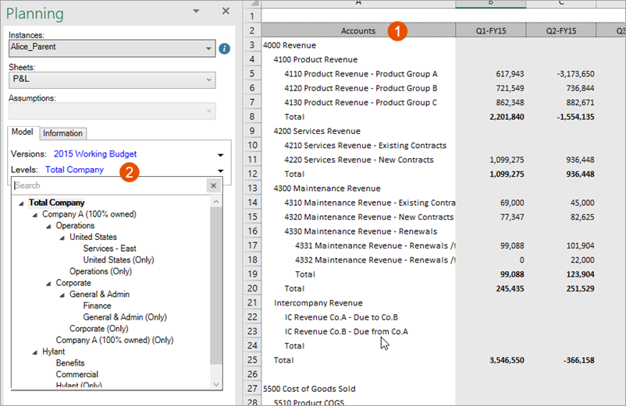Select the 5500 Cost of Goods Sold cell
This screenshot has width=626, height=406.
click(x=358, y=389)
